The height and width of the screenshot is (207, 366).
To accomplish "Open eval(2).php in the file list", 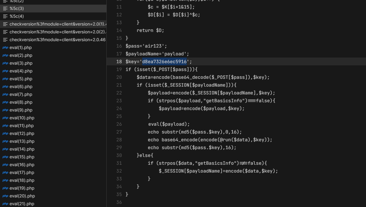I will pos(53,55).
